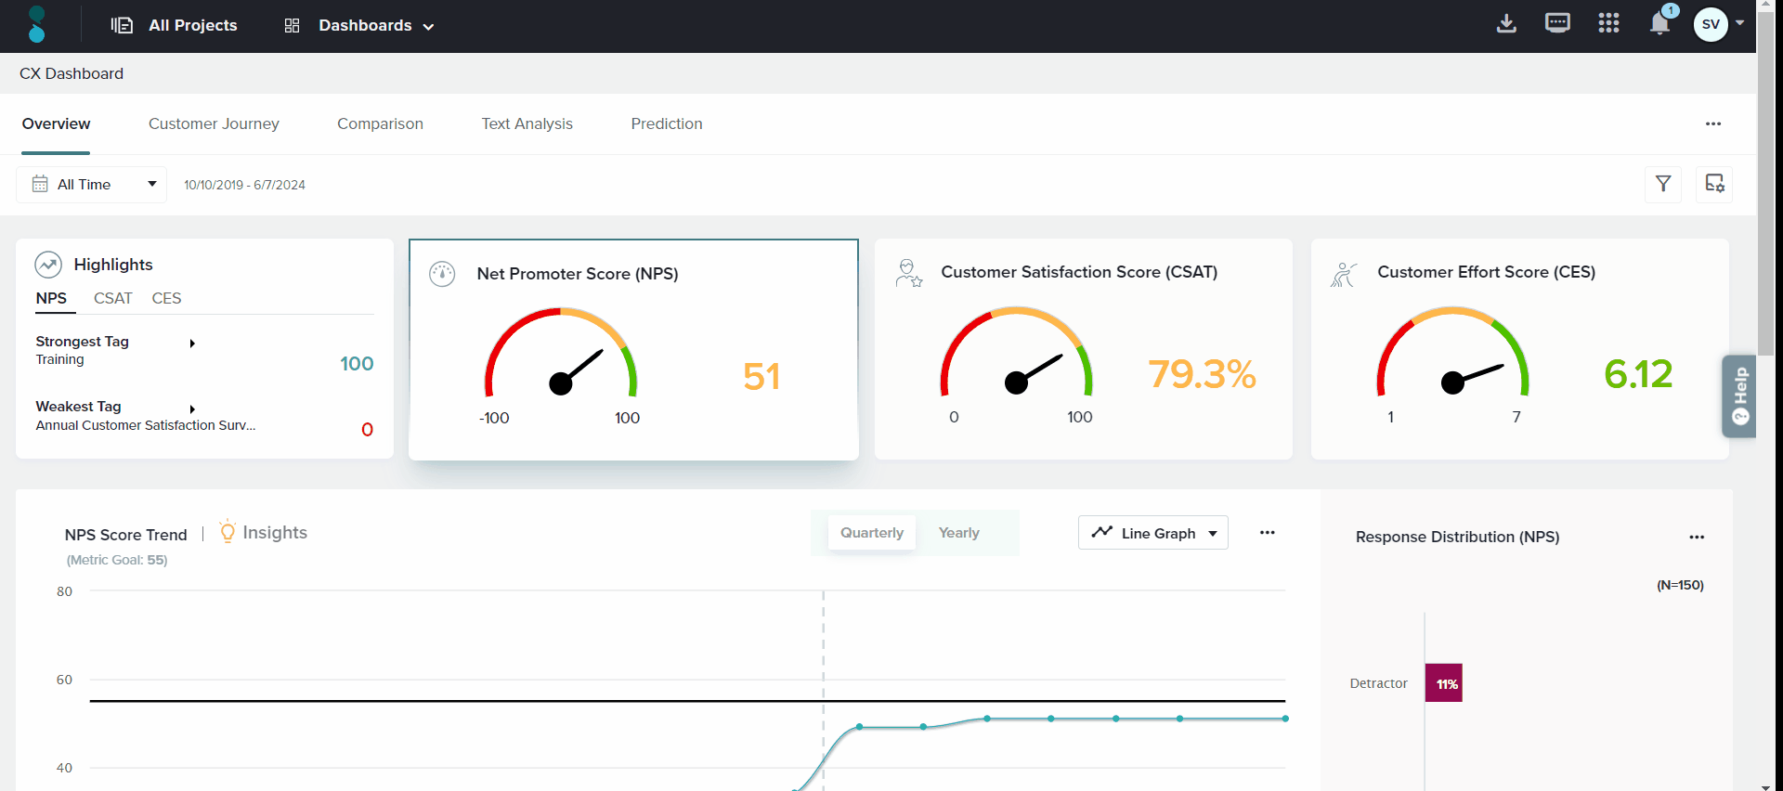Open the Text Analysis tab
This screenshot has width=1783, height=791.
[x=527, y=123]
